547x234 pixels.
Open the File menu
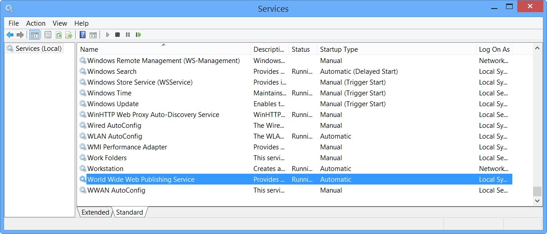point(14,23)
